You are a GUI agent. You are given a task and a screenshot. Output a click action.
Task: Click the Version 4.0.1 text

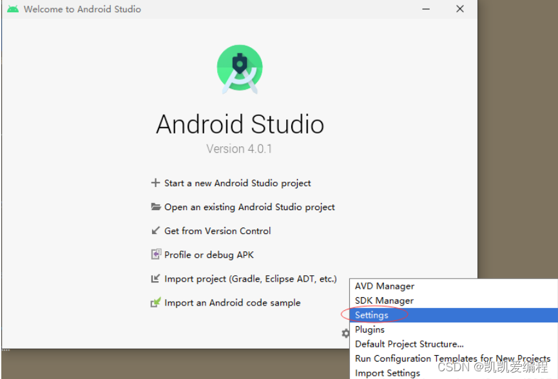(239, 149)
